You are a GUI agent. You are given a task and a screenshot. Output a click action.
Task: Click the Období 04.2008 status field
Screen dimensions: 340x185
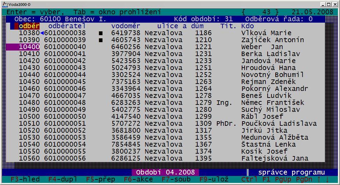click(x=165, y=172)
